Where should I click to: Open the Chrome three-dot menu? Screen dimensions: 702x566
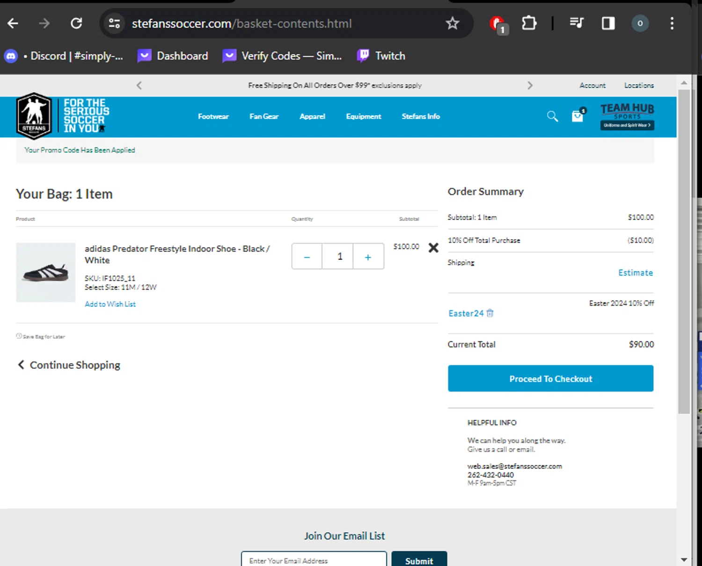(x=672, y=23)
